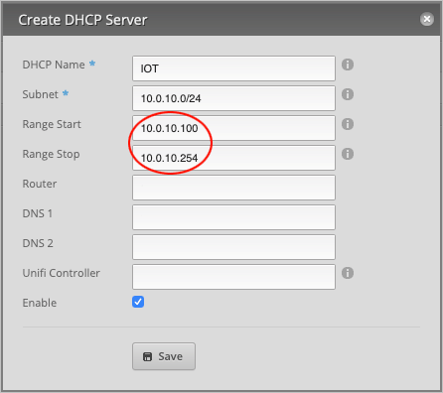This screenshot has width=443, height=393.
Task: Click the empty Router field
Action: tap(233, 188)
